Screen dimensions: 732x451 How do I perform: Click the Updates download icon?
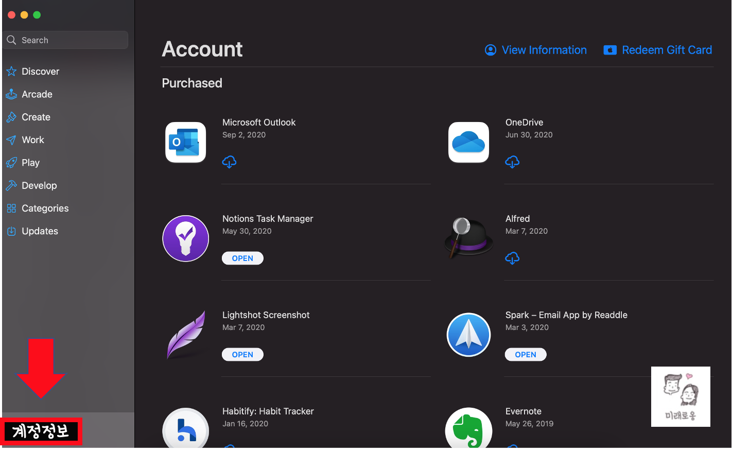[11, 231]
